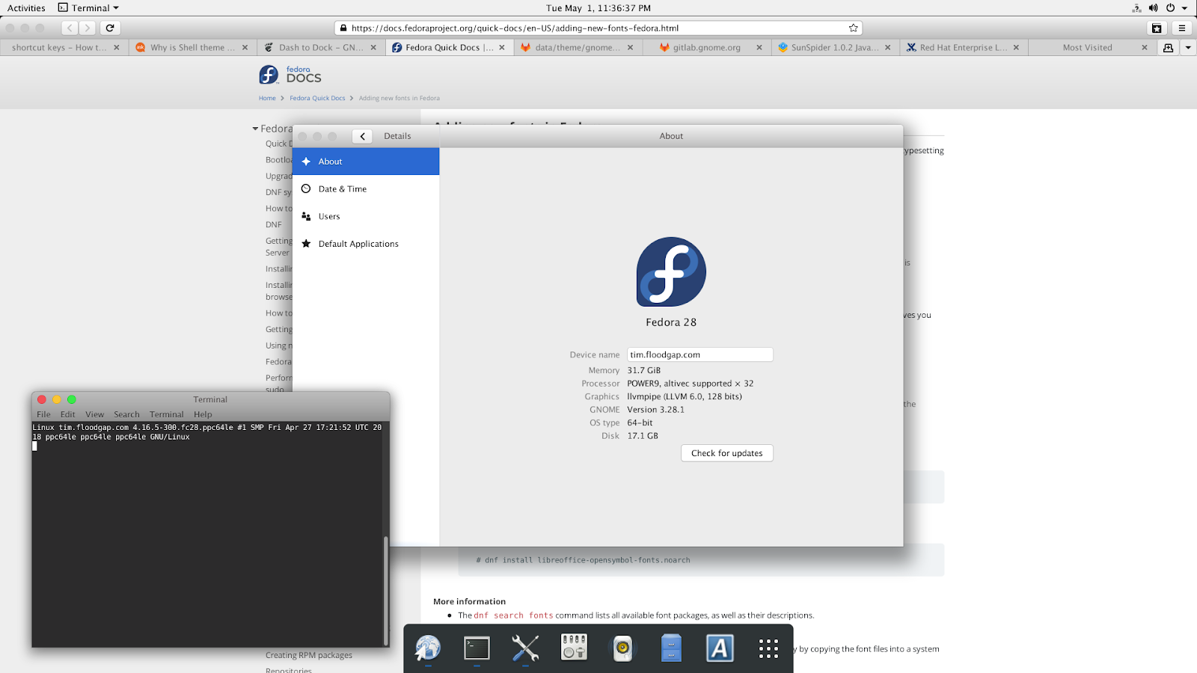Open the Search menu in Terminal window
1197x673 pixels.
pyautogui.click(x=127, y=414)
